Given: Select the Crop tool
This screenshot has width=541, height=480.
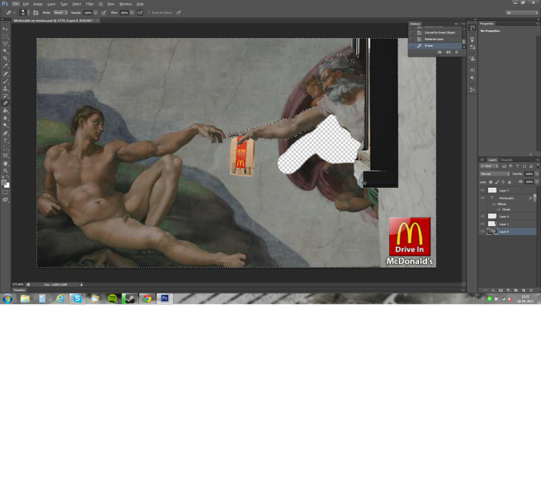Looking at the screenshot, I should pyautogui.click(x=5, y=58).
